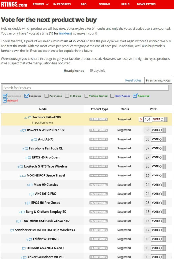The image size is (174, 259).
Task: Remove vote with red X on Technics row
Action: tap(141, 119)
